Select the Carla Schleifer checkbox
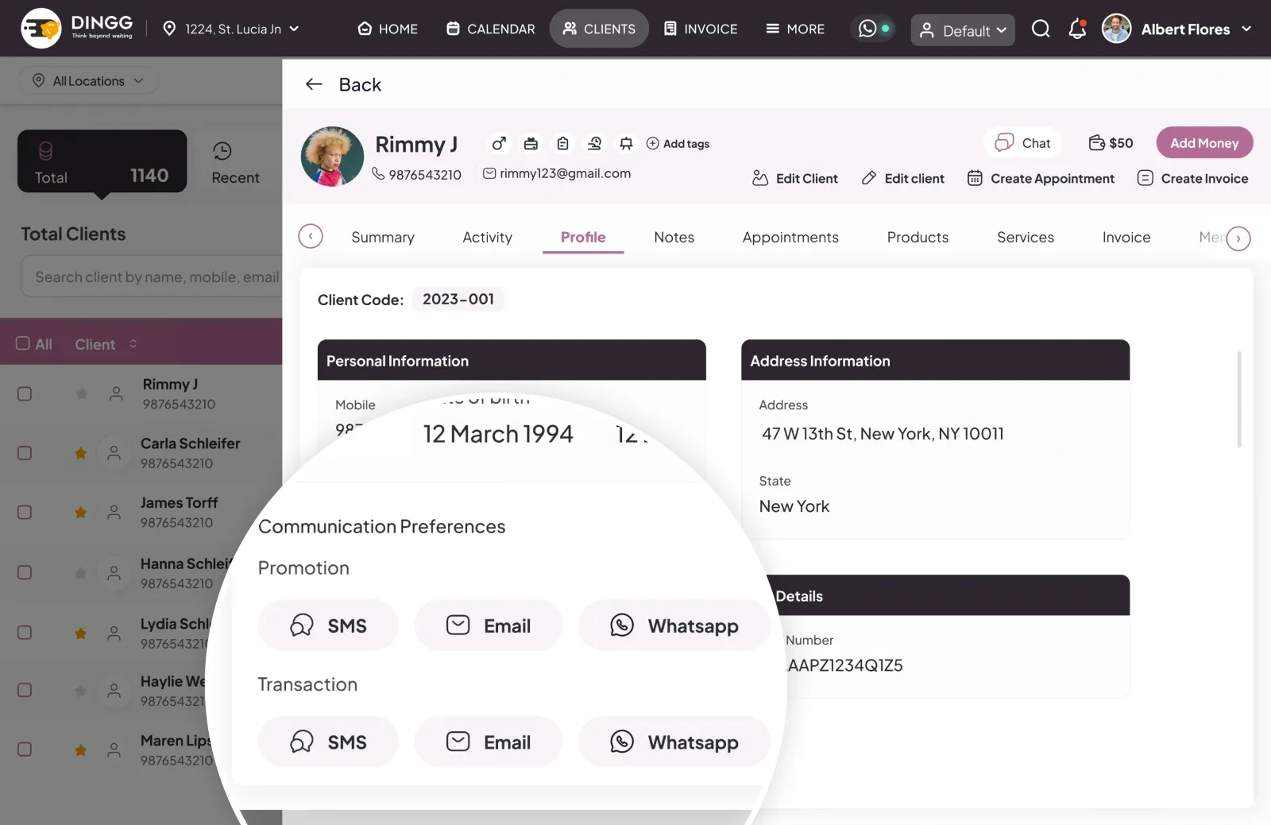The height and width of the screenshot is (825, 1271). 25,453
